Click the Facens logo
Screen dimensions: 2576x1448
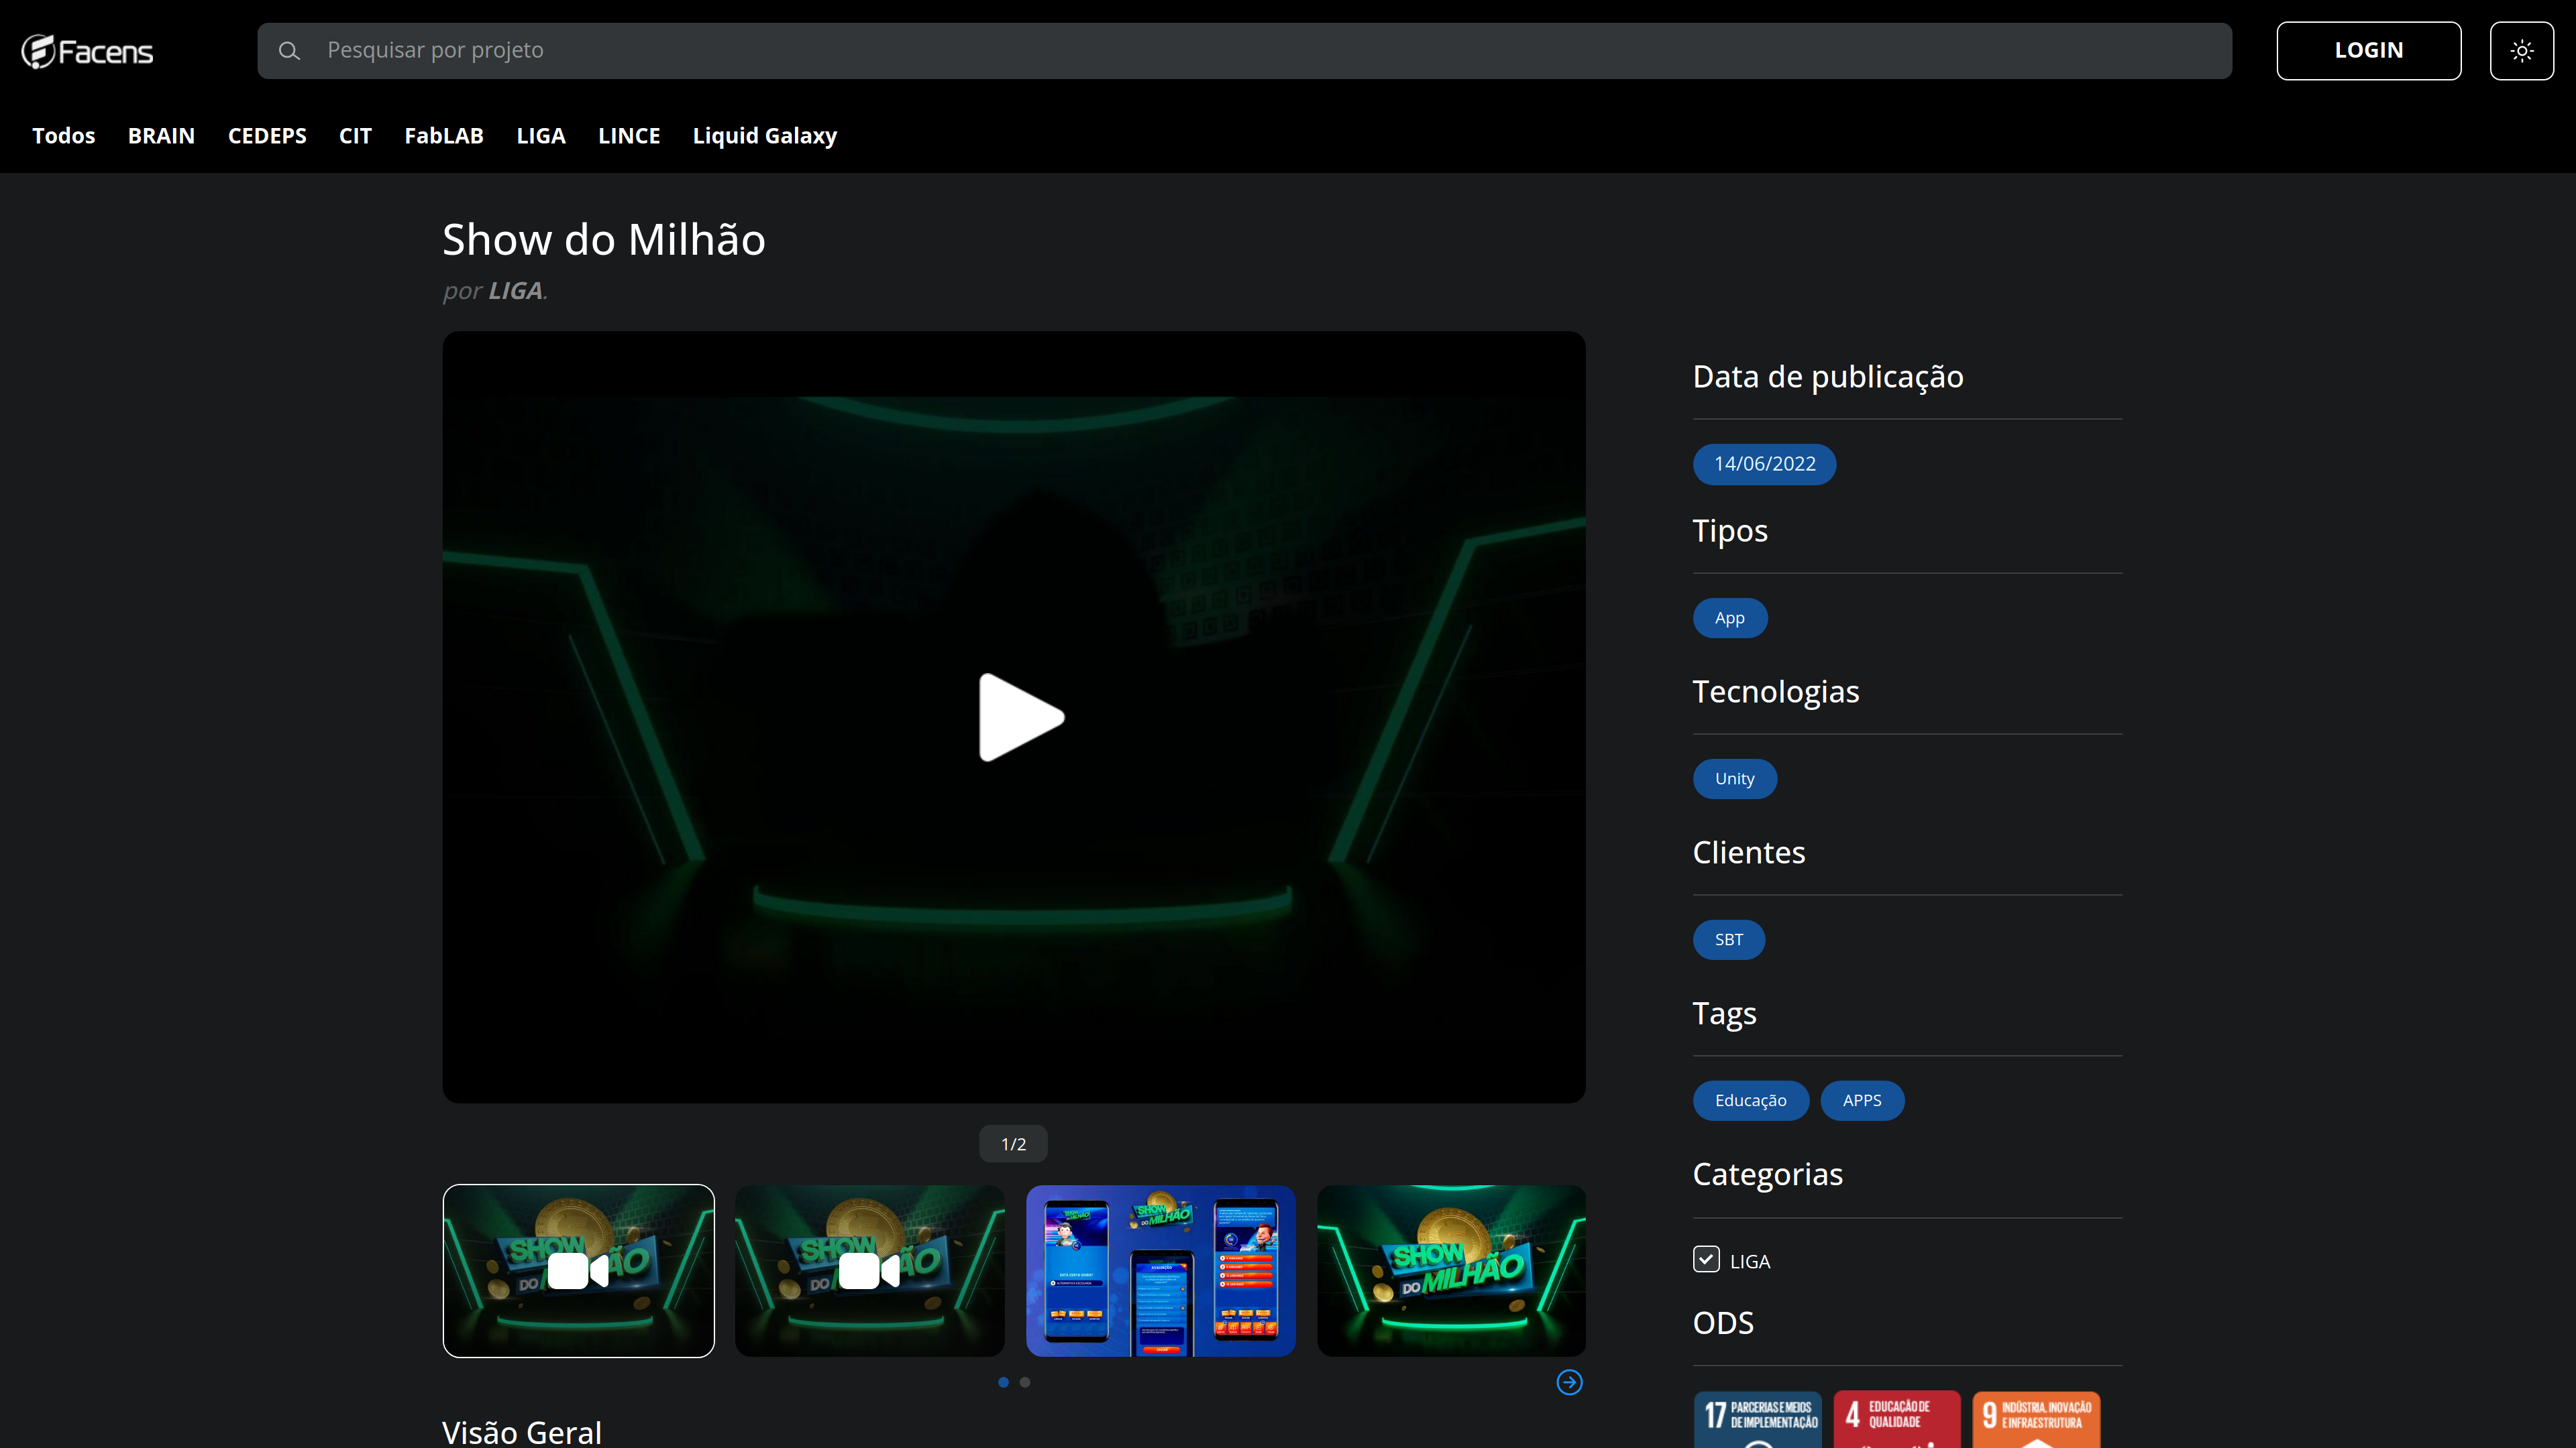click(87, 51)
